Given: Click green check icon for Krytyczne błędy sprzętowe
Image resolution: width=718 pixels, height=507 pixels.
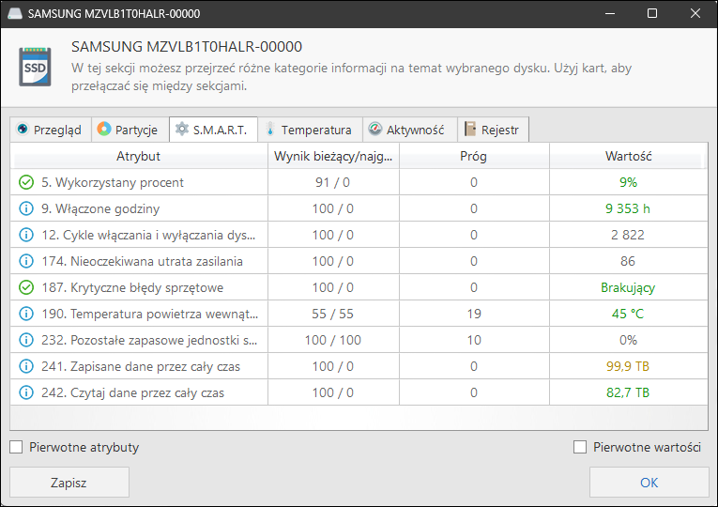Looking at the screenshot, I should 25,287.
